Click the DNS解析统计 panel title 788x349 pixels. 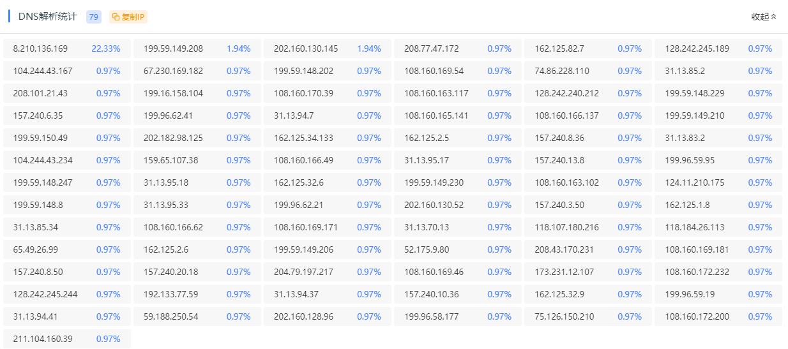tap(48, 17)
